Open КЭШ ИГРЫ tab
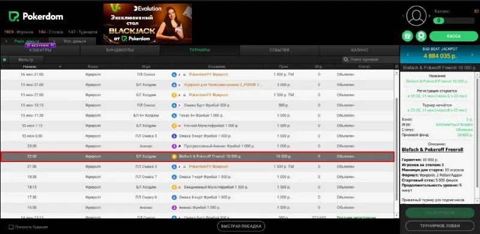This screenshot has height=234, width=480. pyautogui.click(x=40, y=50)
